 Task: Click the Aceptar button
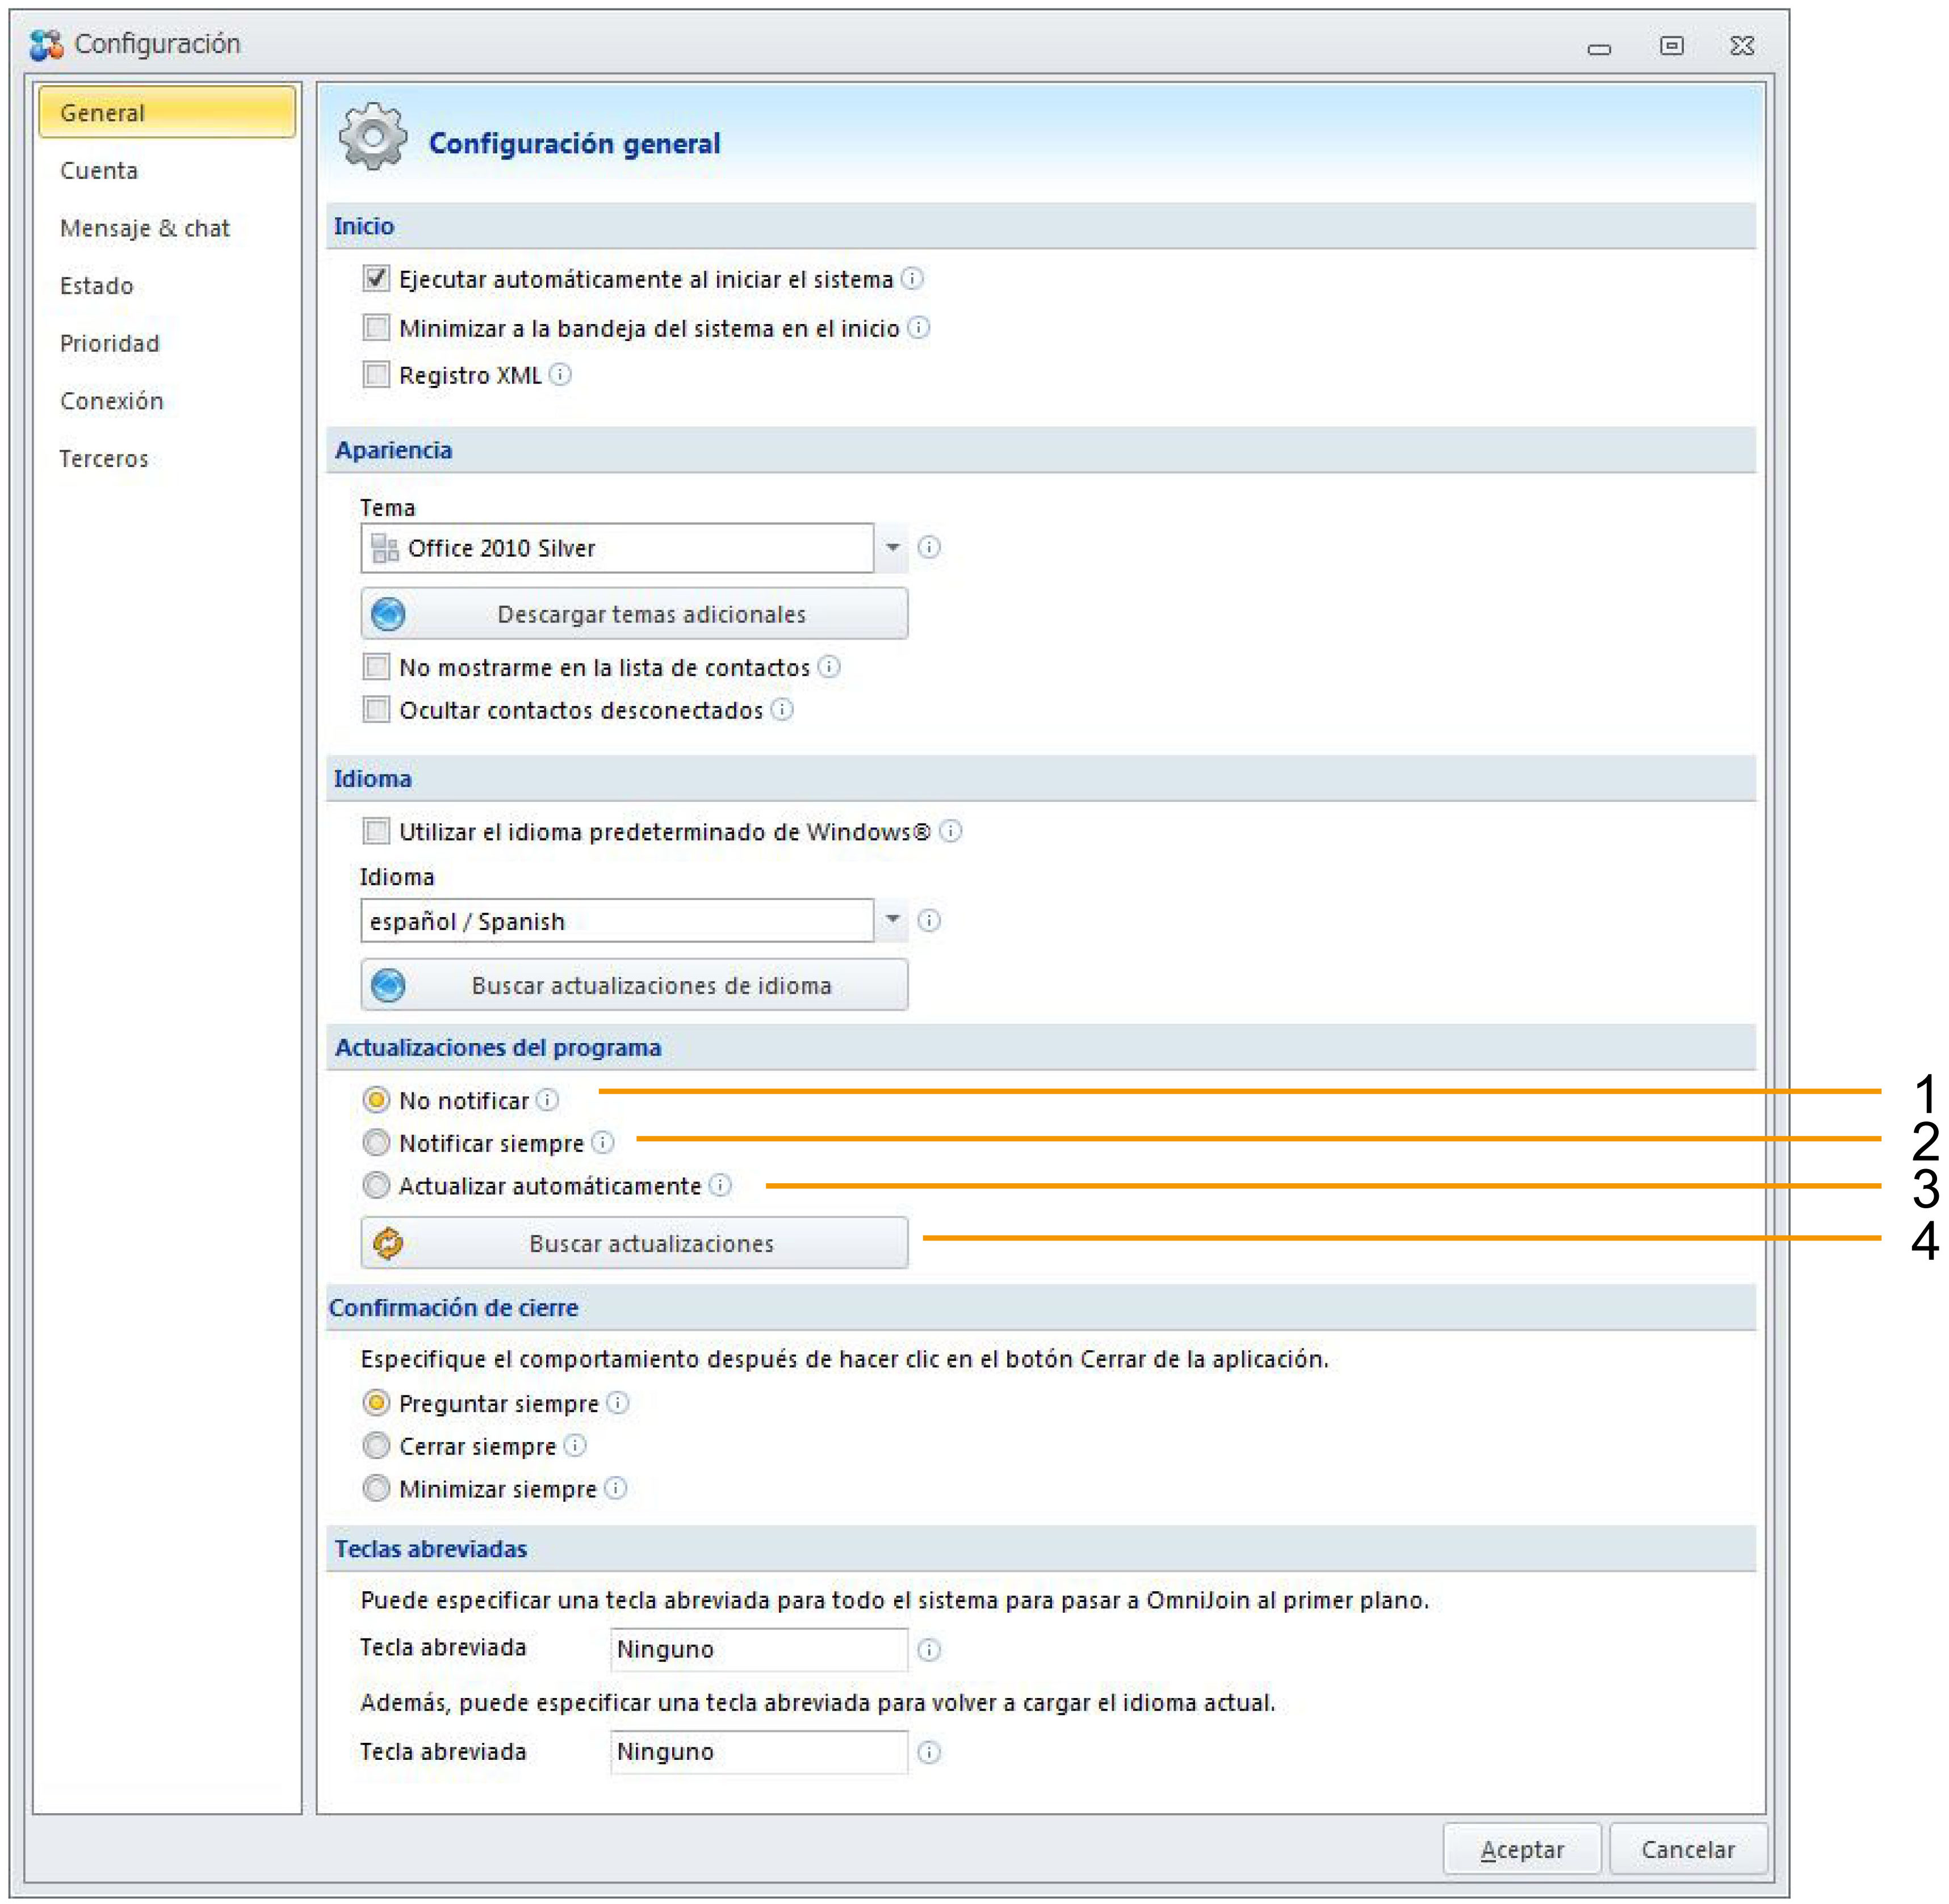pos(1522,1850)
